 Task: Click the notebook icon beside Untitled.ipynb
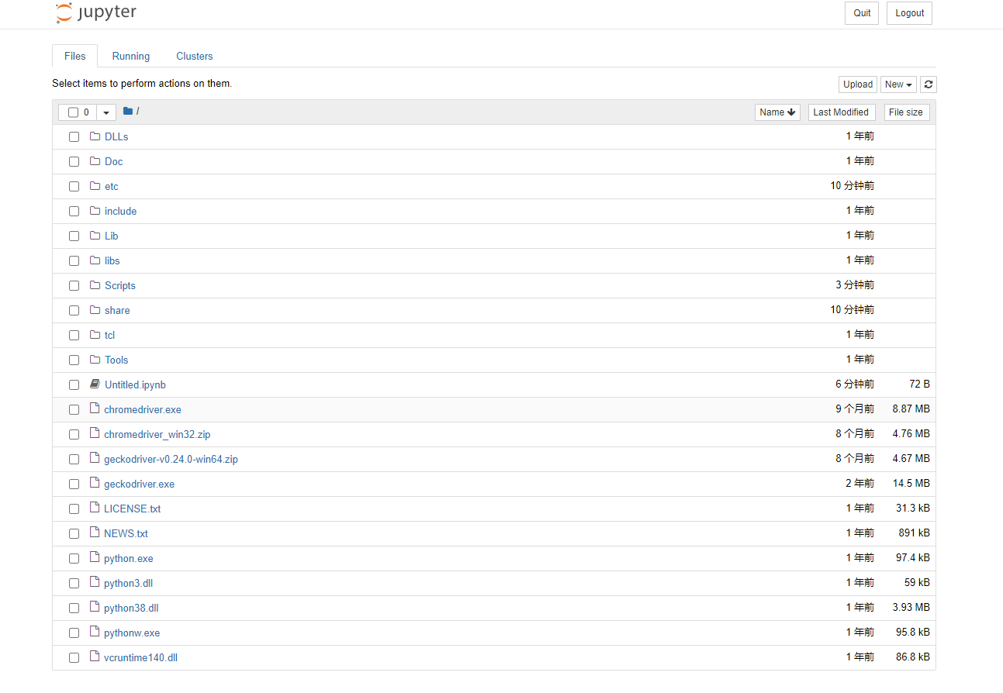tap(95, 384)
